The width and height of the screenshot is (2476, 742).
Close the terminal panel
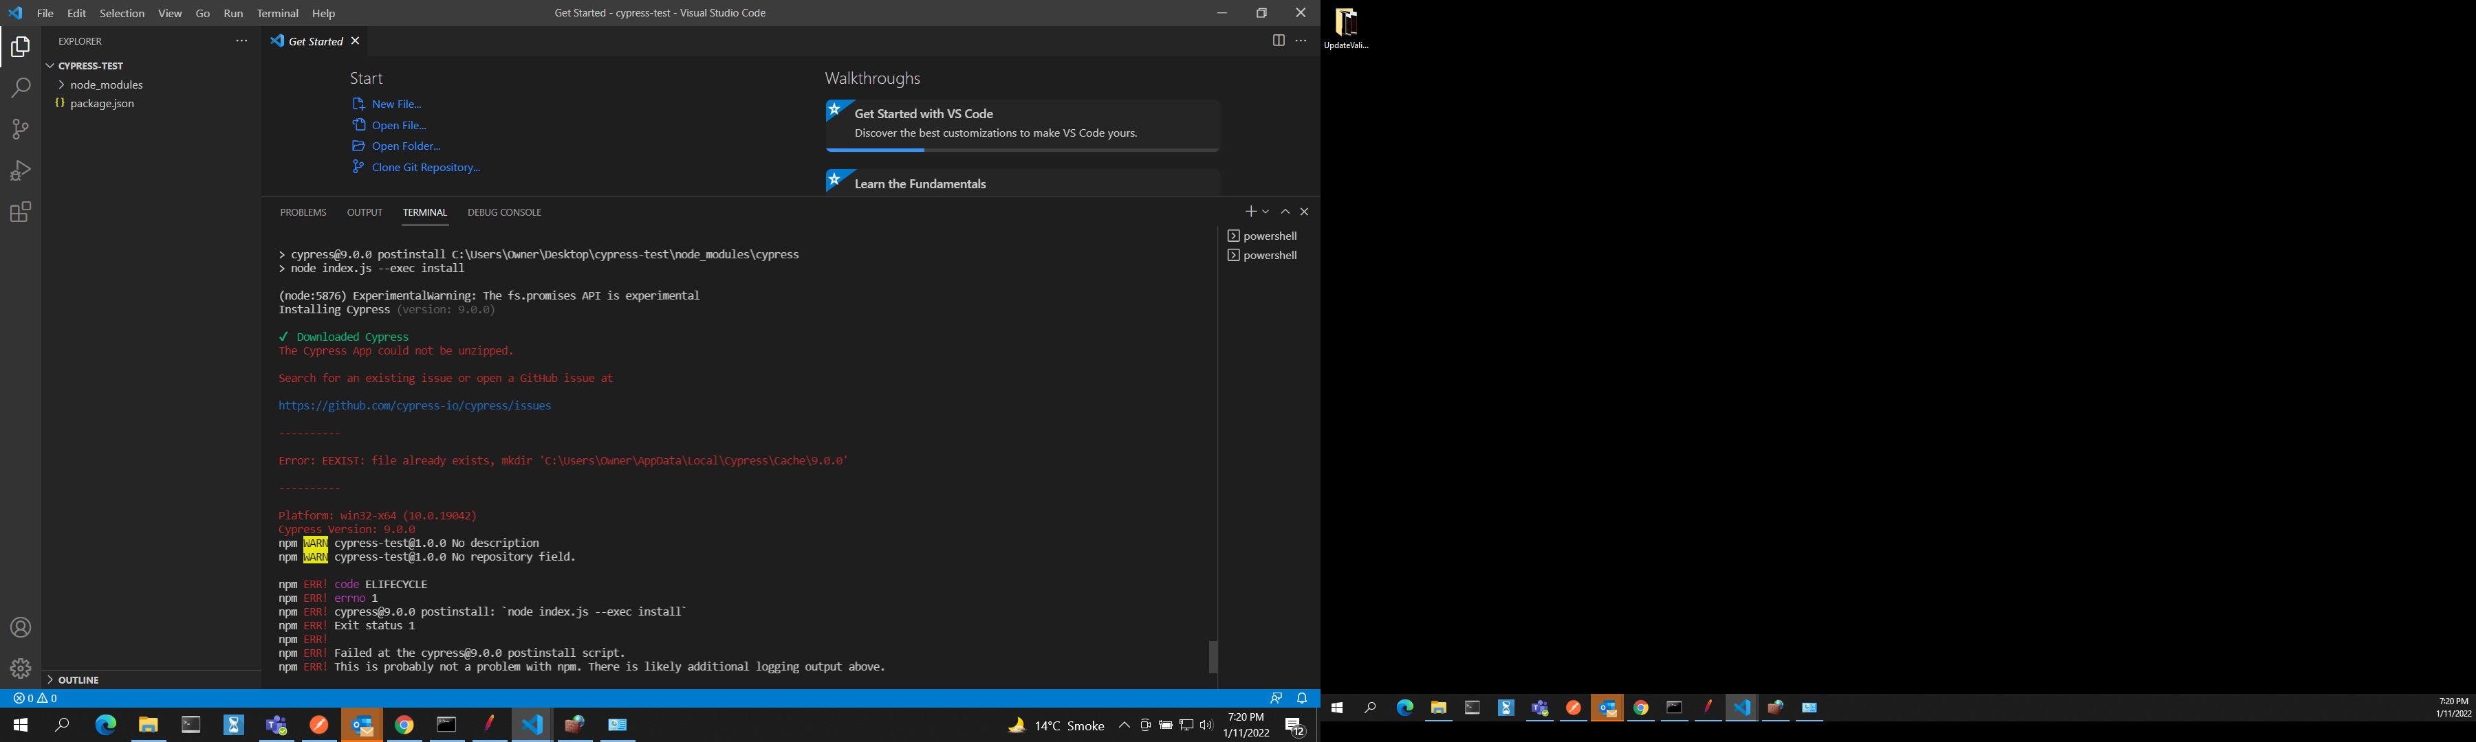1304,211
